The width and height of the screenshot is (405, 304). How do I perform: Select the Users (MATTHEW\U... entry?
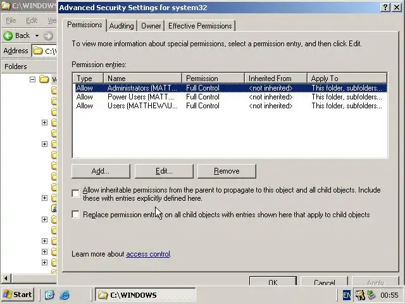pos(230,106)
